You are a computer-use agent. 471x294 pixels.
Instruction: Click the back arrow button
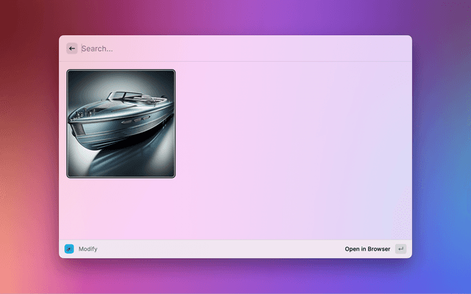72,49
